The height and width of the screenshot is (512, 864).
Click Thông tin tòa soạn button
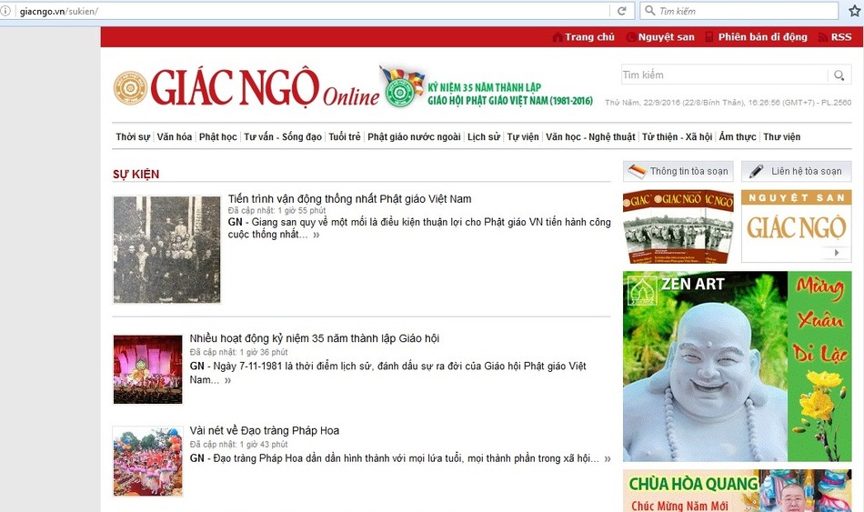coord(678,171)
